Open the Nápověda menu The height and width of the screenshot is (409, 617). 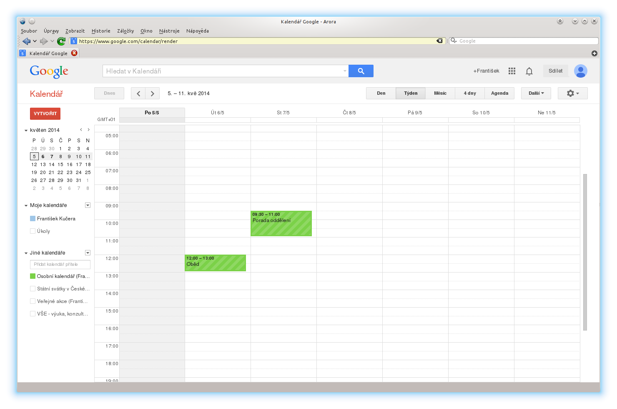[x=198, y=31]
